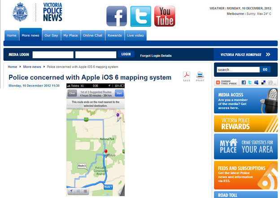Image resolution: width=280 pixels, height=198 pixels.
Task: Click the last icon in share bar
Action: pos(270,82)
